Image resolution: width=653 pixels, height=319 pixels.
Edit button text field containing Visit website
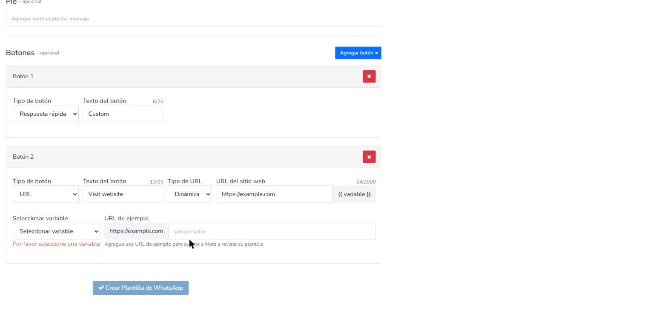click(123, 194)
